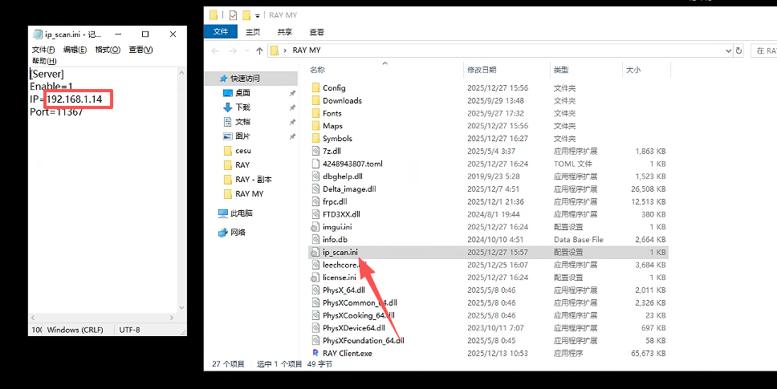Select the dbghelp.dll file icon
Image resolution: width=777 pixels, height=389 pixels.
click(x=315, y=176)
